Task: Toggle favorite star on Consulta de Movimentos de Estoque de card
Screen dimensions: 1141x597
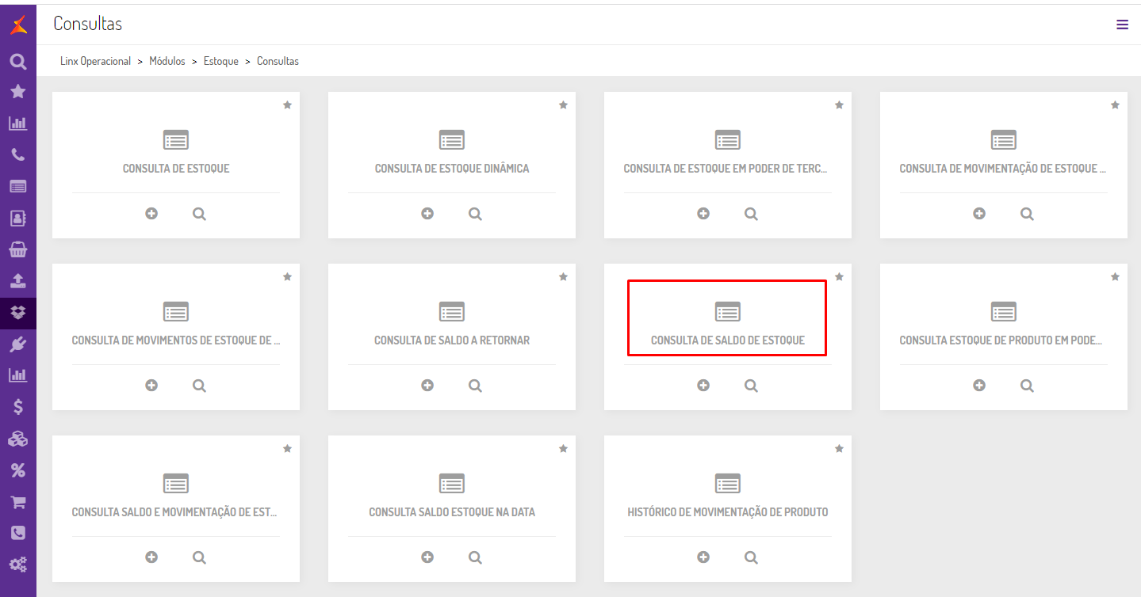Action: (287, 277)
